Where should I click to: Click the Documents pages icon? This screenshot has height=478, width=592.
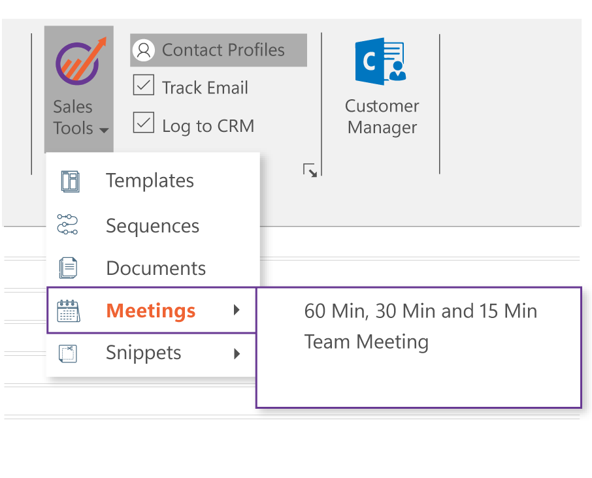click(x=68, y=268)
